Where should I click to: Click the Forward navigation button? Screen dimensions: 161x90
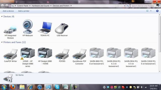[7, 6]
